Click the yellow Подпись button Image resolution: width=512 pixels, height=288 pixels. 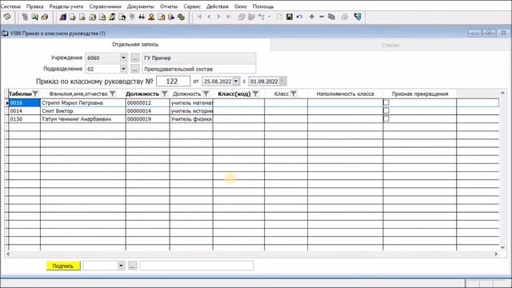[63, 266]
